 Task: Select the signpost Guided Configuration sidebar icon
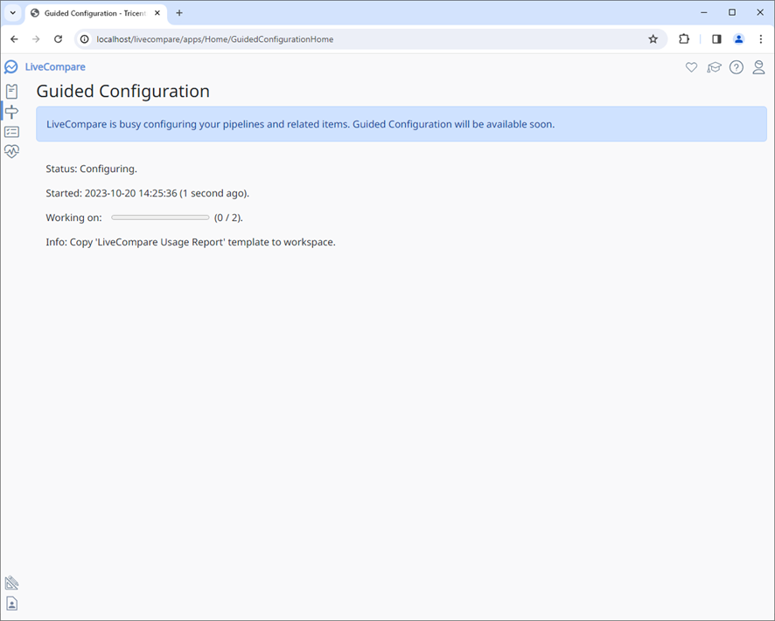point(11,111)
